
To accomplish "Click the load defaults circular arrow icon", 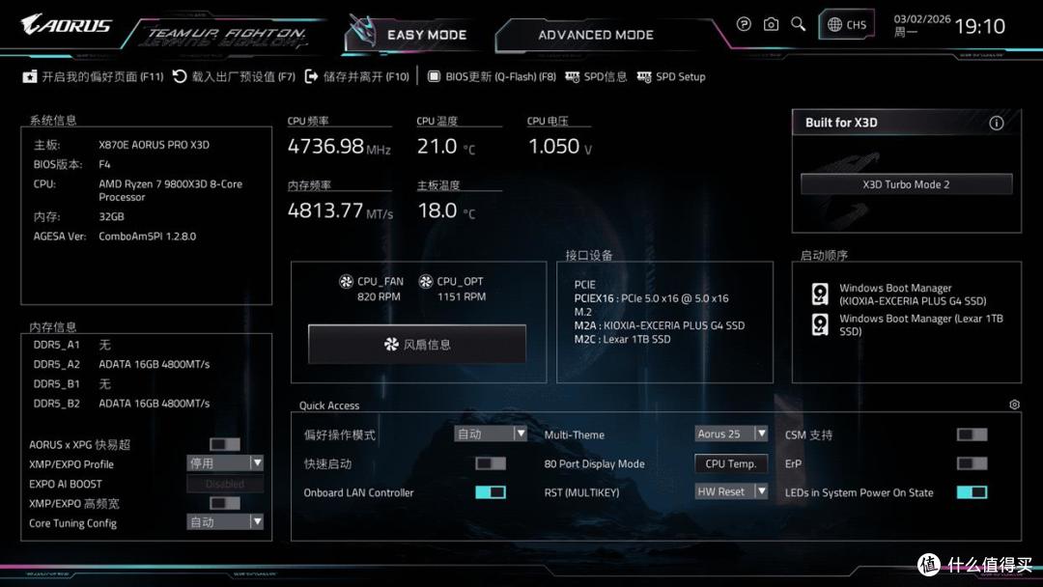I will 180,76.
